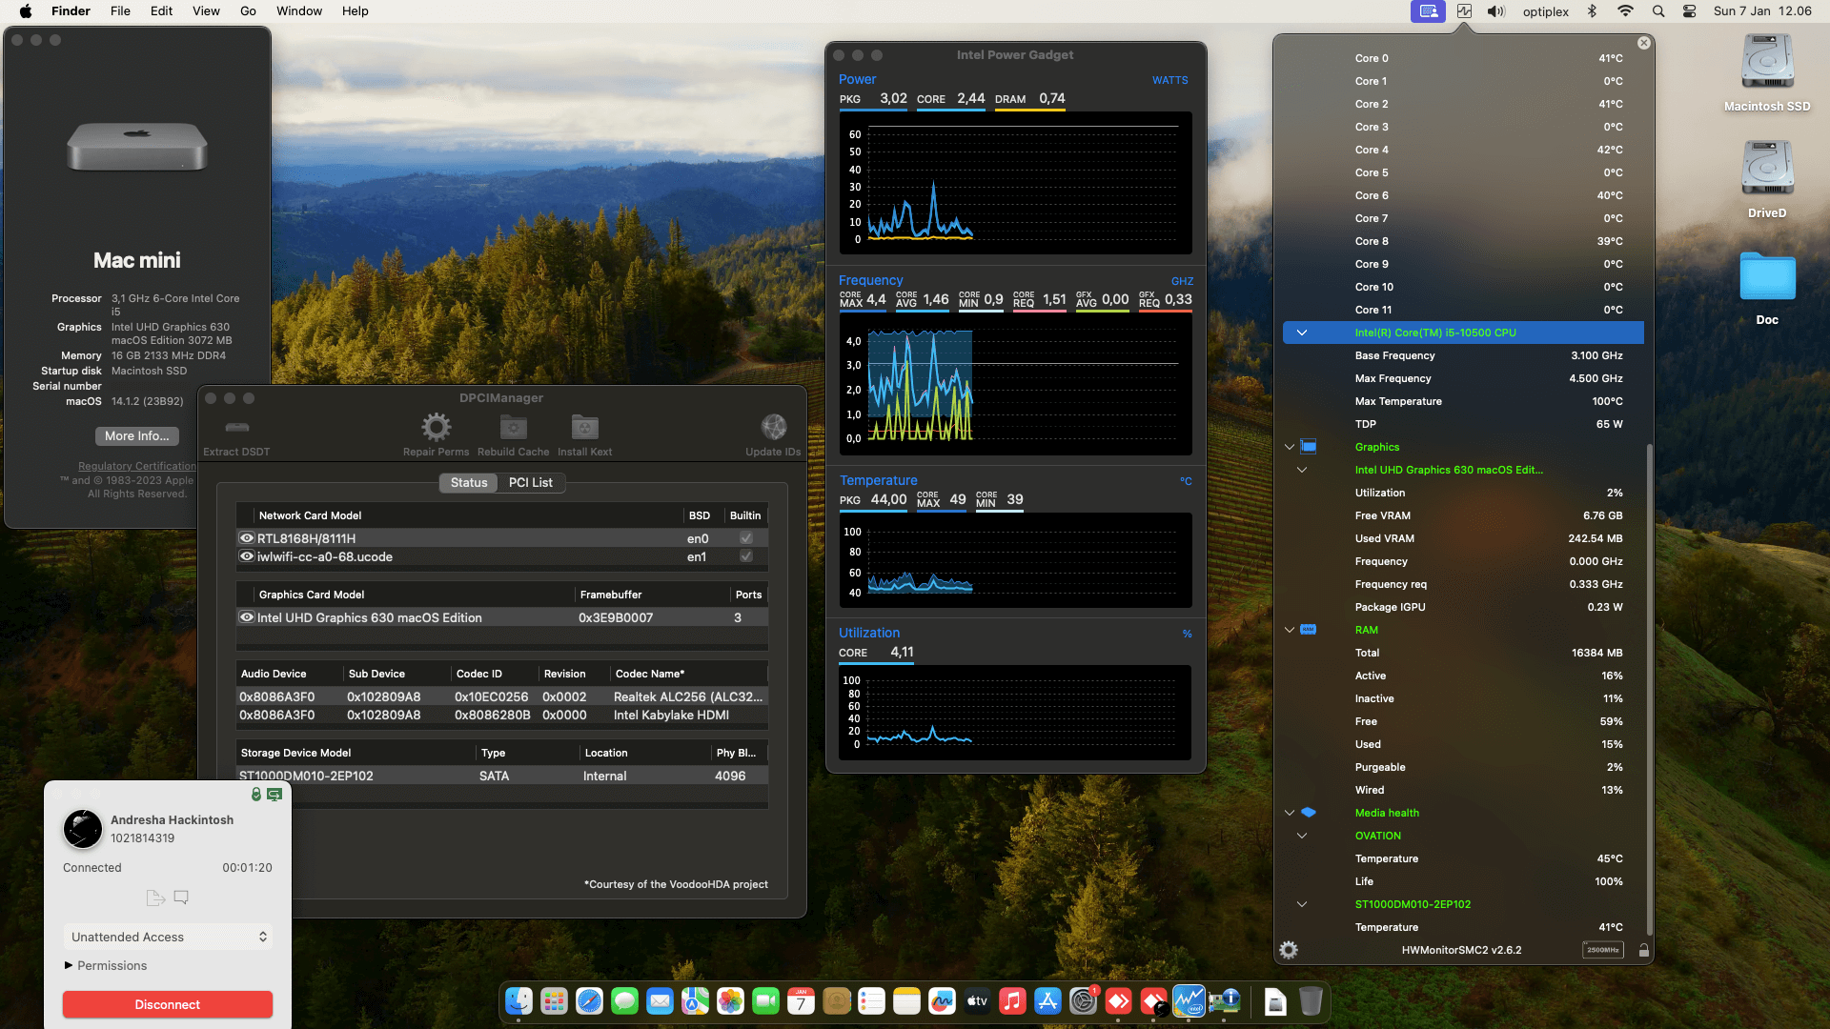The height and width of the screenshot is (1029, 1830).
Task: Open DPCIManager icon in the Dock
Action: click(x=1224, y=1001)
